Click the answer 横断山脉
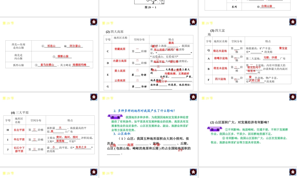 tap(63, 56)
